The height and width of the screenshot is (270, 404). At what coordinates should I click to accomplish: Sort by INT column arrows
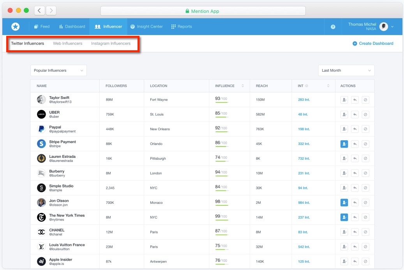pyautogui.click(x=328, y=86)
